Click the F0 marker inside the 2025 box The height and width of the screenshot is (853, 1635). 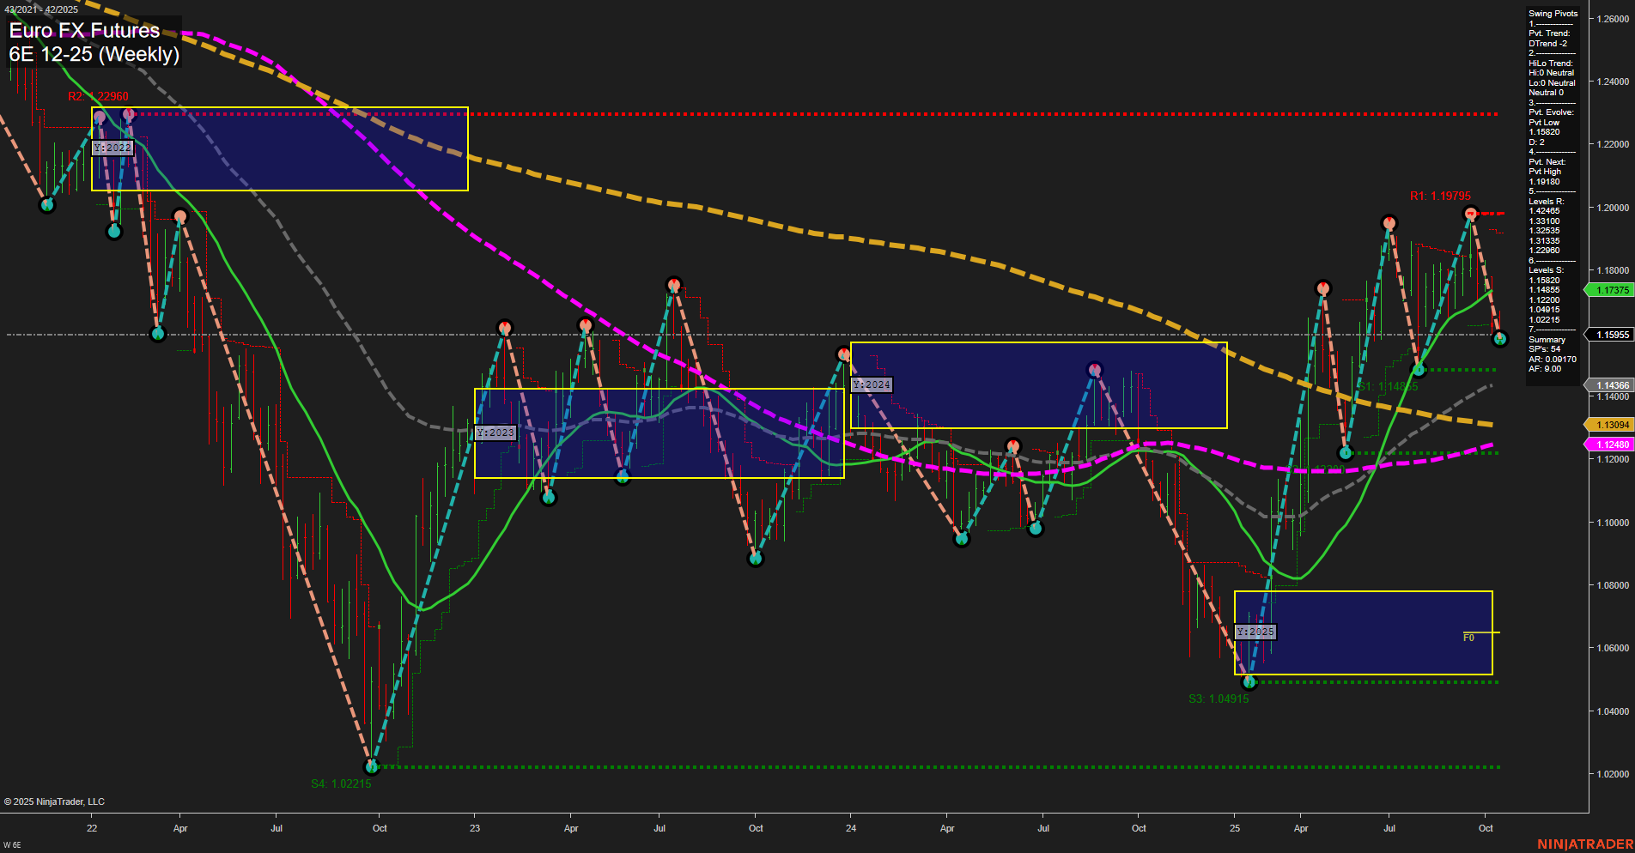pyautogui.click(x=1468, y=638)
